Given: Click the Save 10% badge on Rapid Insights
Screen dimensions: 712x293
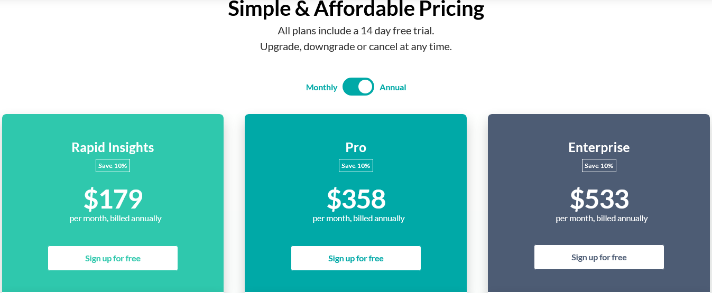Looking at the screenshot, I should tap(113, 166).
